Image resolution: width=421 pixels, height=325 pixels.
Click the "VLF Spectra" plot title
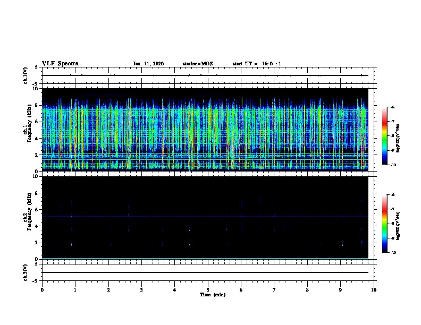coord(60,64)
